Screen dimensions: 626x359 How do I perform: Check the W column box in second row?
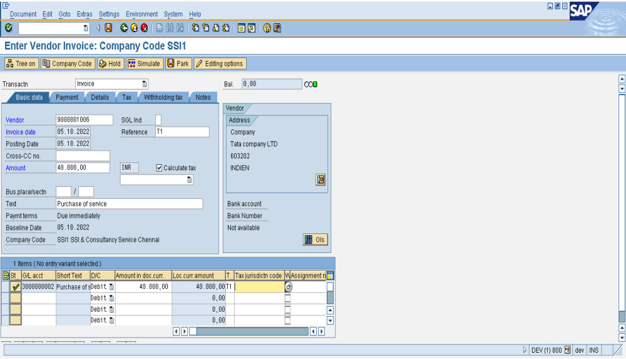288,298
